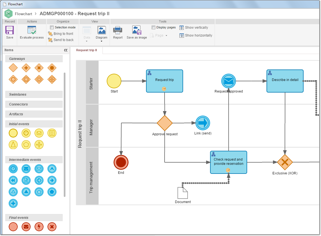Choose the error lightning final event

point(39,227)
